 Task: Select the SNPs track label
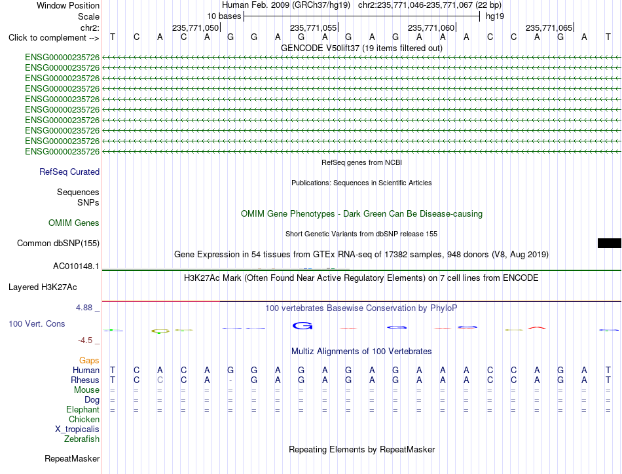tap(88, 202)
